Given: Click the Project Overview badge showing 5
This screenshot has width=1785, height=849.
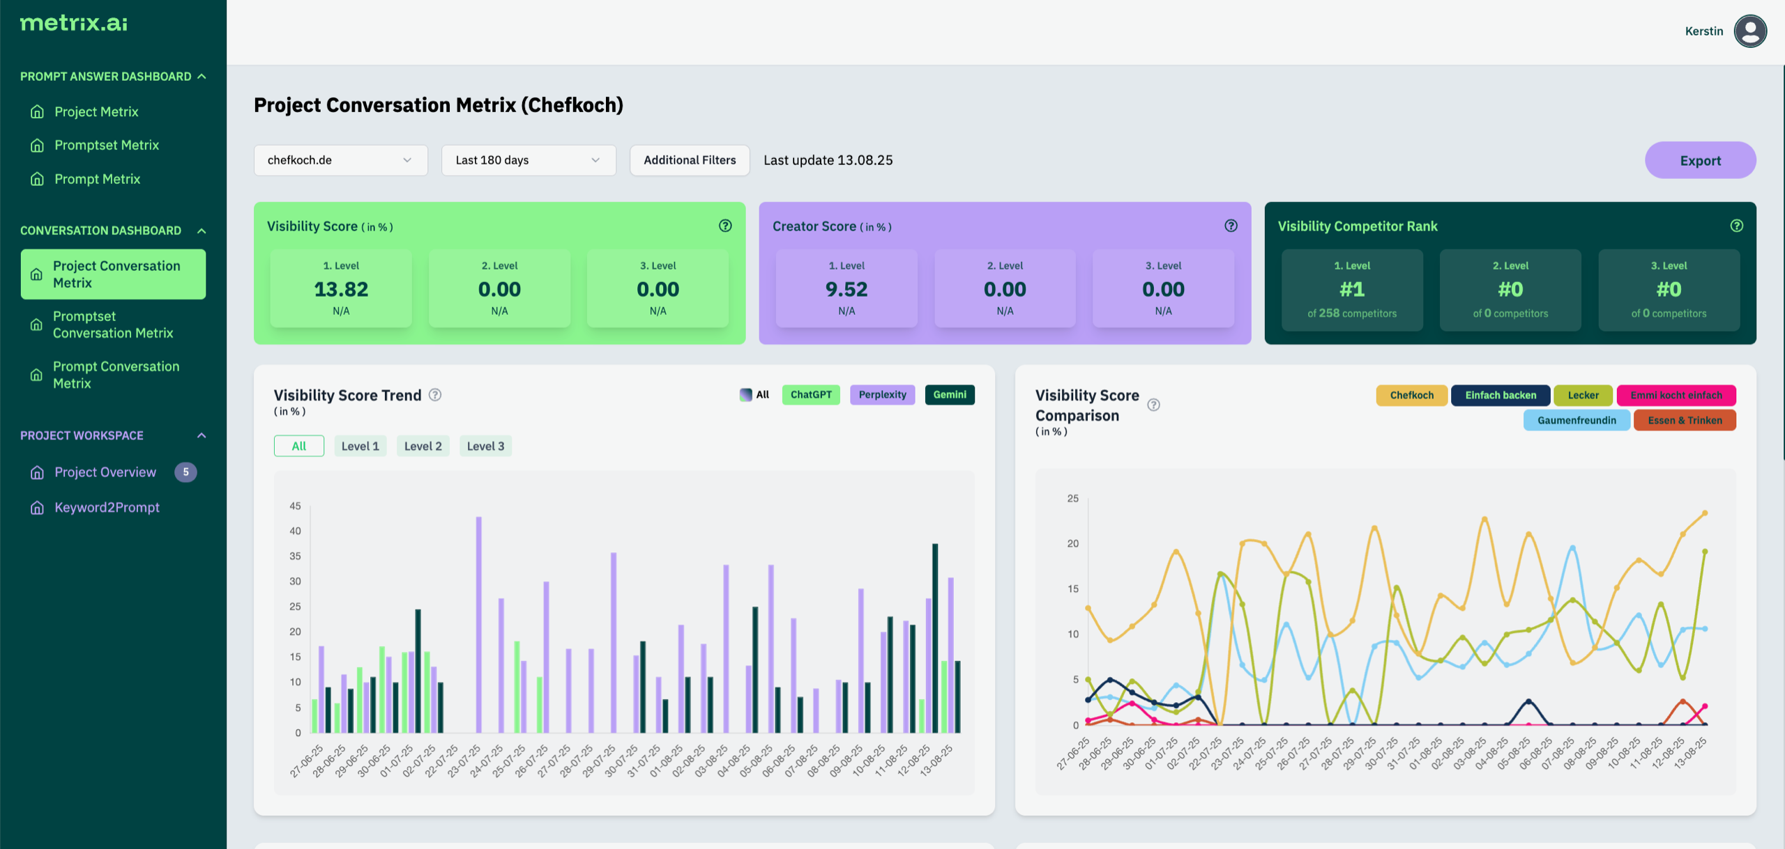Looking at the screenshot, I should point(185,472).
